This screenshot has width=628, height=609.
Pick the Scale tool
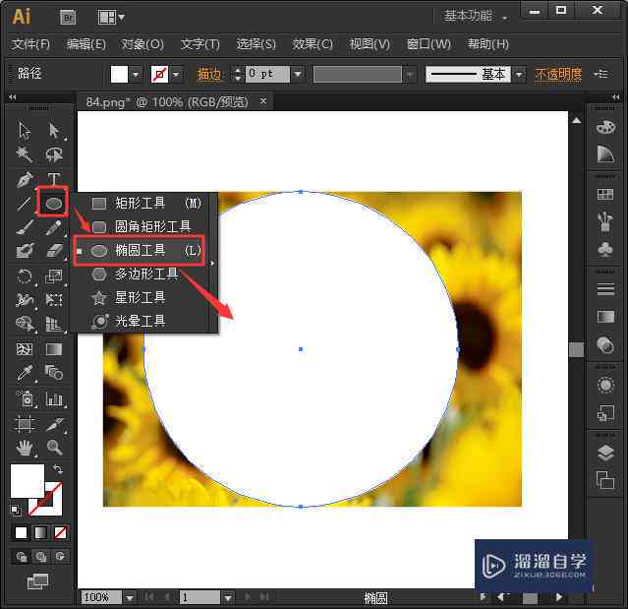coord(54,276)
